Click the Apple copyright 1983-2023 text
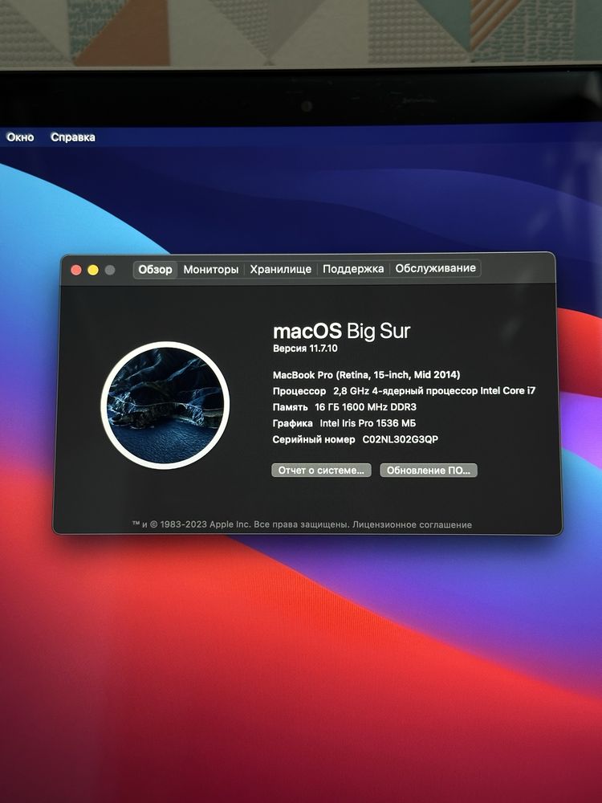Viewport: 602px width, 803px height. click(x=241, y=524)
